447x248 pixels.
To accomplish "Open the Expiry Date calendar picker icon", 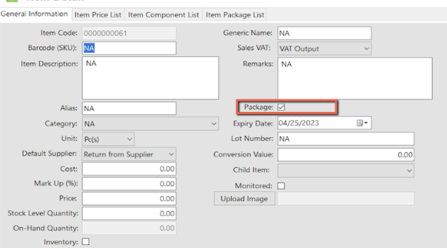I will point(362,123).
